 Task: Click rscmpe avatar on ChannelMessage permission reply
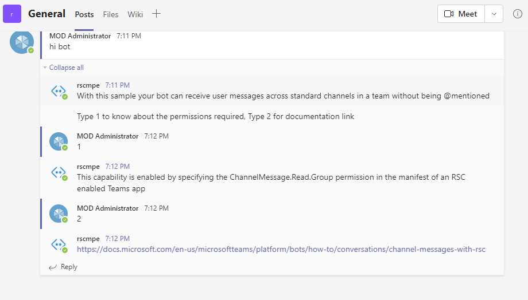tap(59, 173)
